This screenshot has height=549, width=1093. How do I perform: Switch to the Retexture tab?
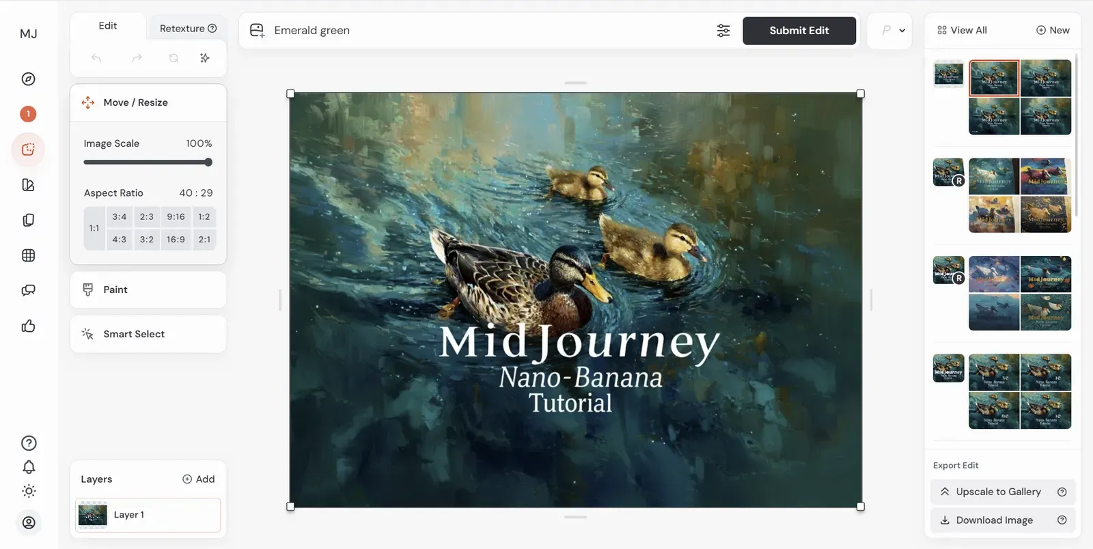[188, 28]
